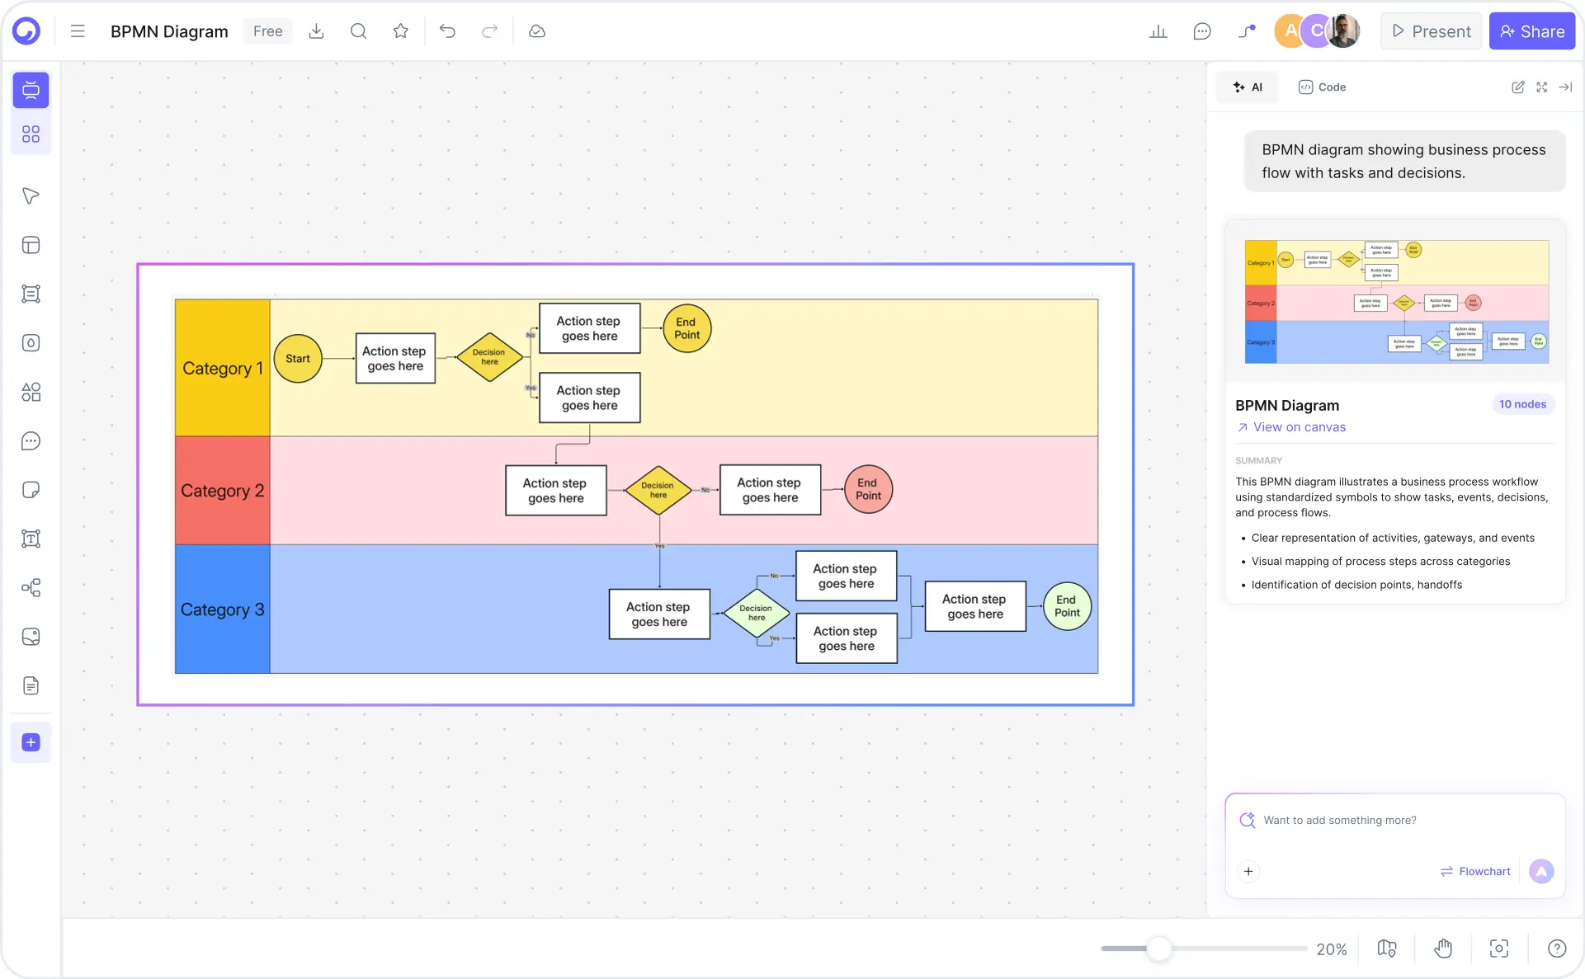This screenshot has height=979, width=1585.
Task: Select the text tool
Action: [31, 539]
